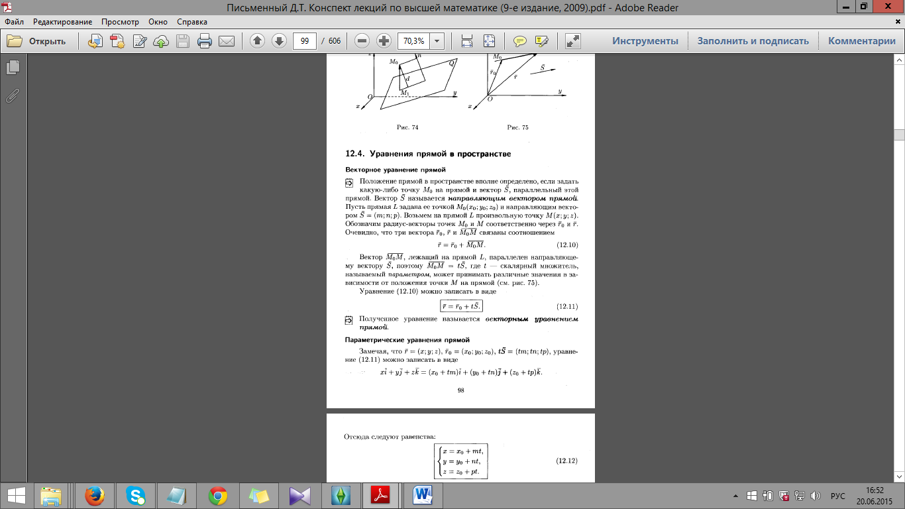The image size is (905, 509).
Task: Show page thumbnails sidebar icon
Action: coord(13,68)
